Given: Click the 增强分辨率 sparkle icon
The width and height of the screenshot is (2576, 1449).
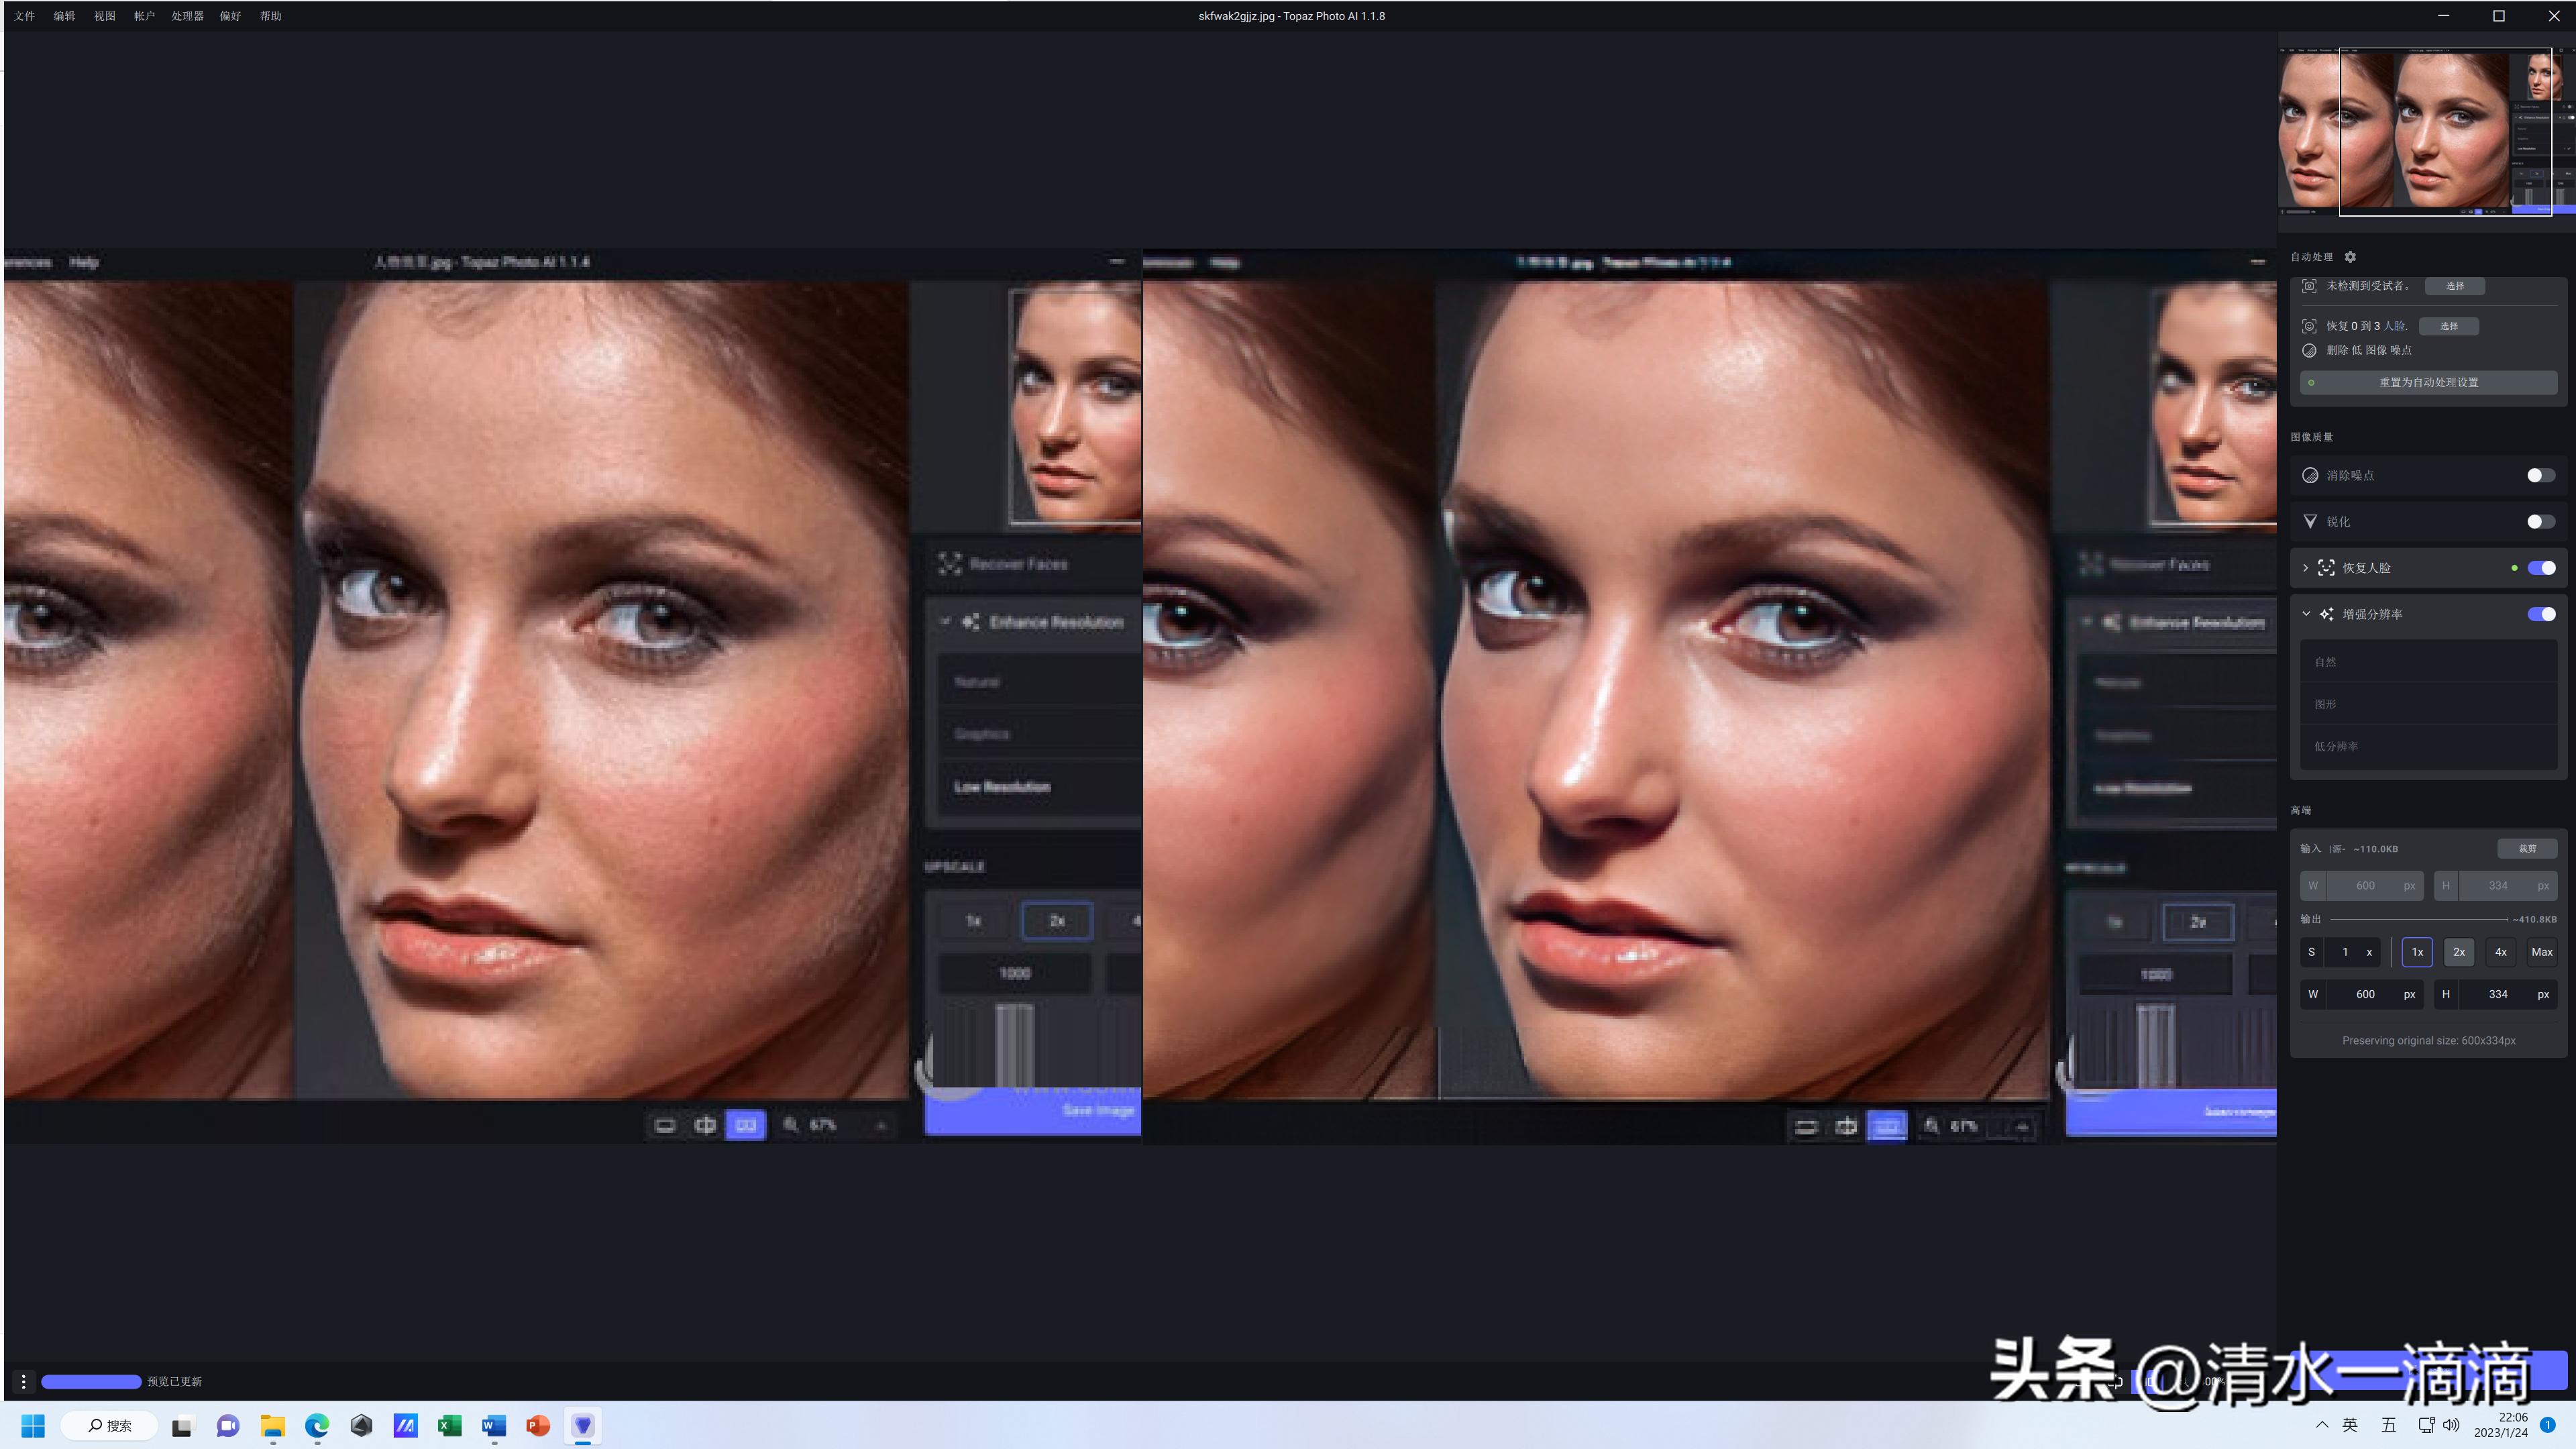Looking at the screenshot, I should [x=2327, y=614].
